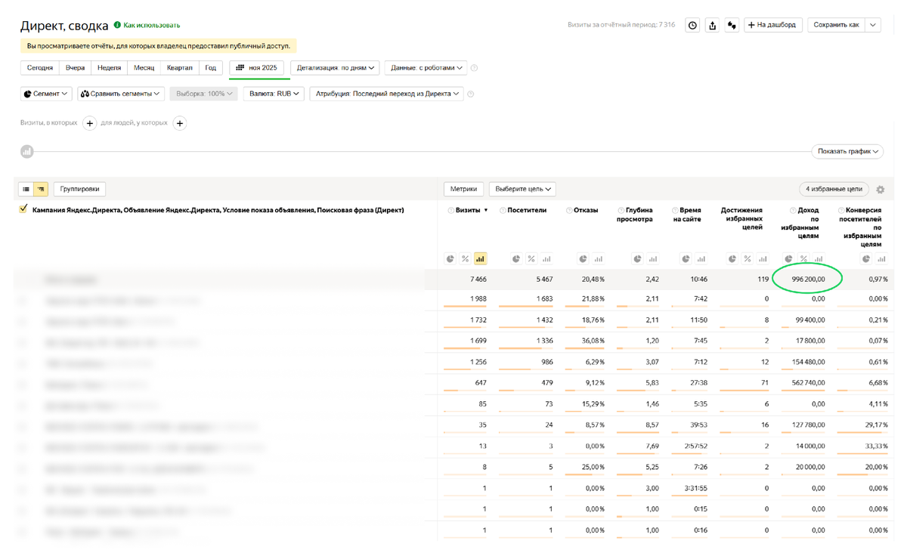907x556 pixels.
Task: Select the Месяц period tab
Action: pos(144,68)
